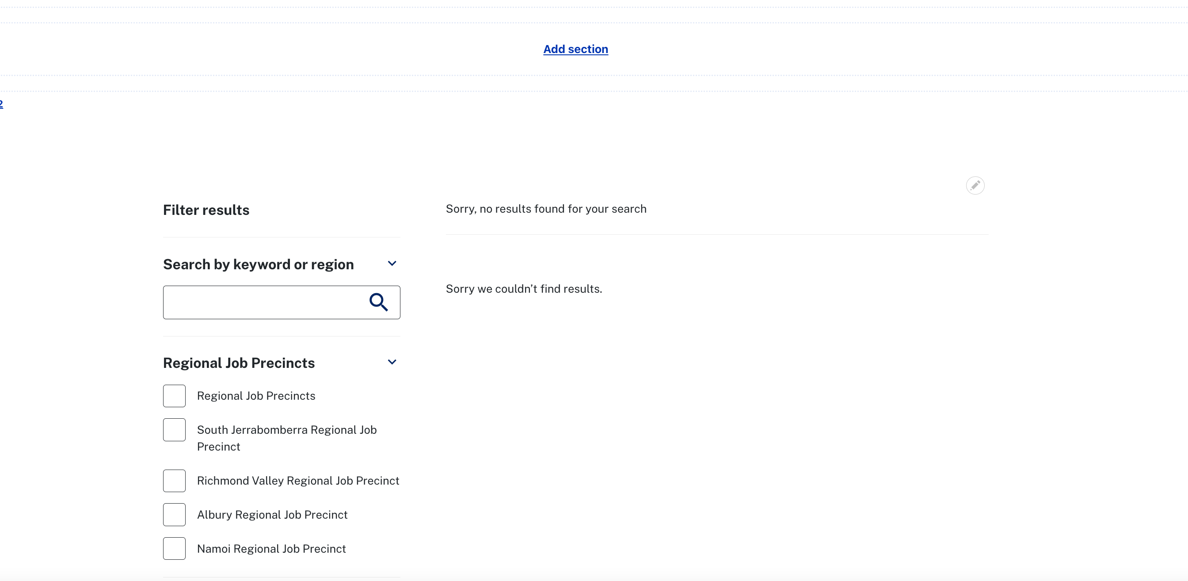This screenshot has height=581, width=1188.
Task: Collapse Regional Job Precincts chevron
Action: tap(392, 362)
